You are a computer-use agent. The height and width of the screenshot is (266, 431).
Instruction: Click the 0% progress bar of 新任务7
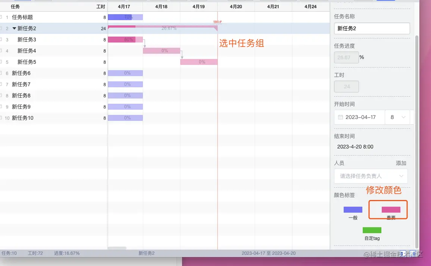[125, 84]
